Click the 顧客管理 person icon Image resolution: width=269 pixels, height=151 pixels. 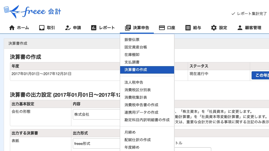(x=240, y=28)
